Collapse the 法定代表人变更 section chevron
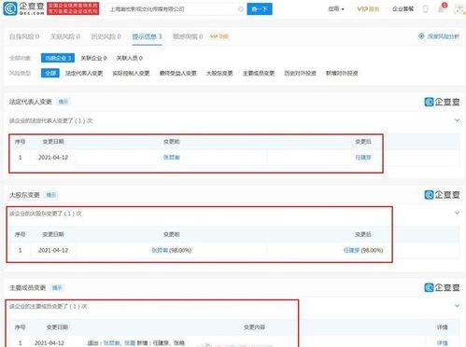The height and width of the screenshot is (347, 466). 457,120
